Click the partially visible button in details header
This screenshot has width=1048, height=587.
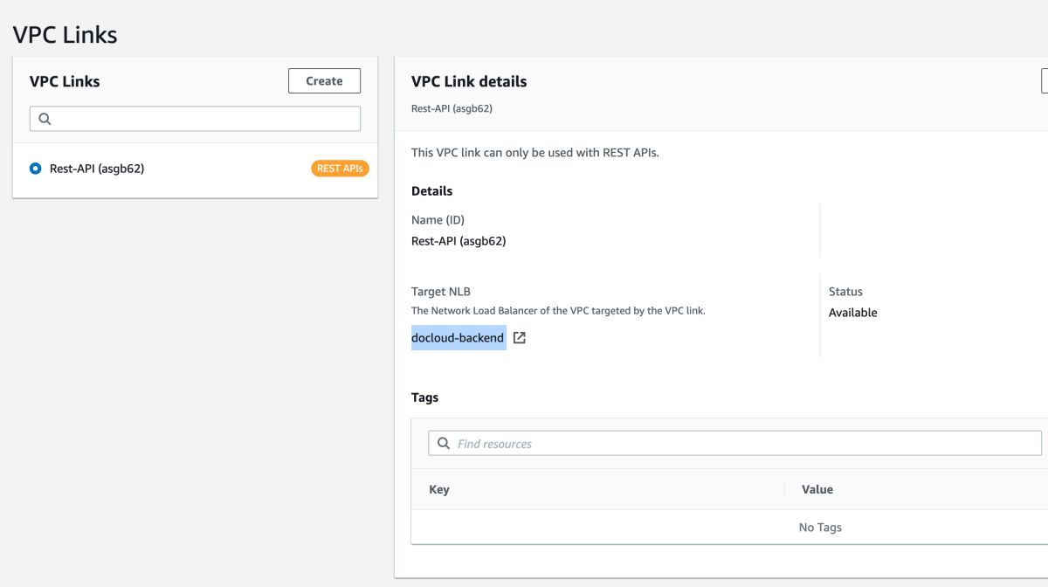[x=1045, y=81]
